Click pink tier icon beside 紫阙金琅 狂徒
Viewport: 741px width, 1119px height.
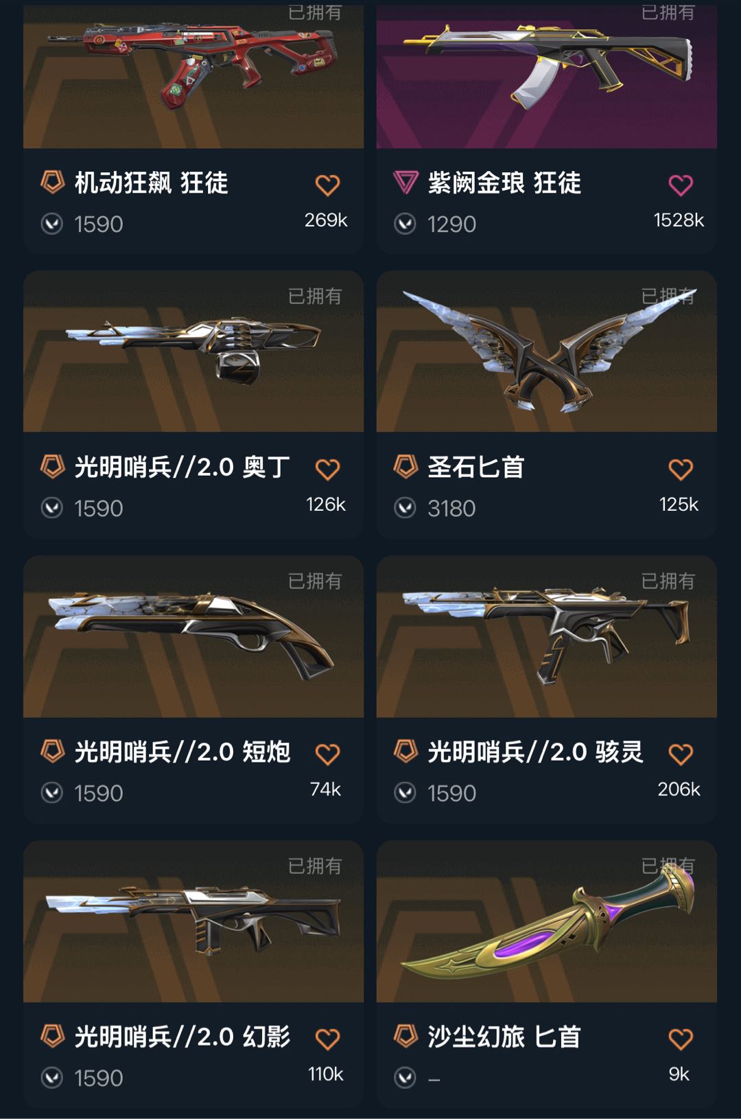[x=405, y=183]
